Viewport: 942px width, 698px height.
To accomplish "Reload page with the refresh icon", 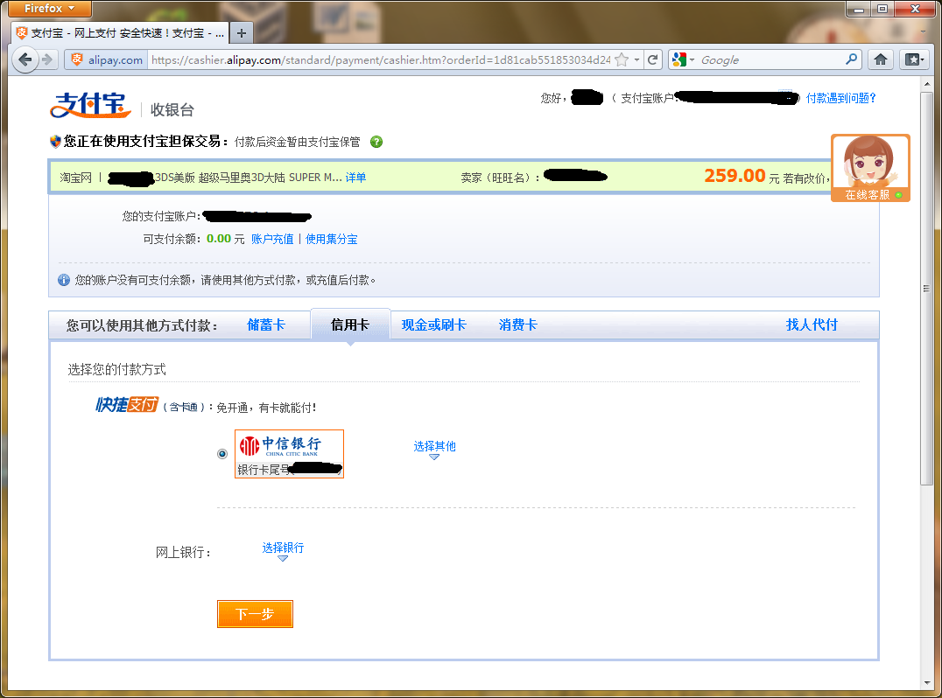I will point(652,59).
